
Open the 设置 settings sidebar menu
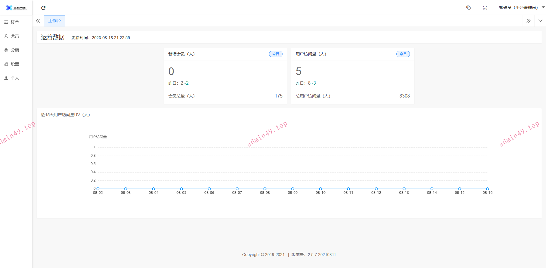15,64
